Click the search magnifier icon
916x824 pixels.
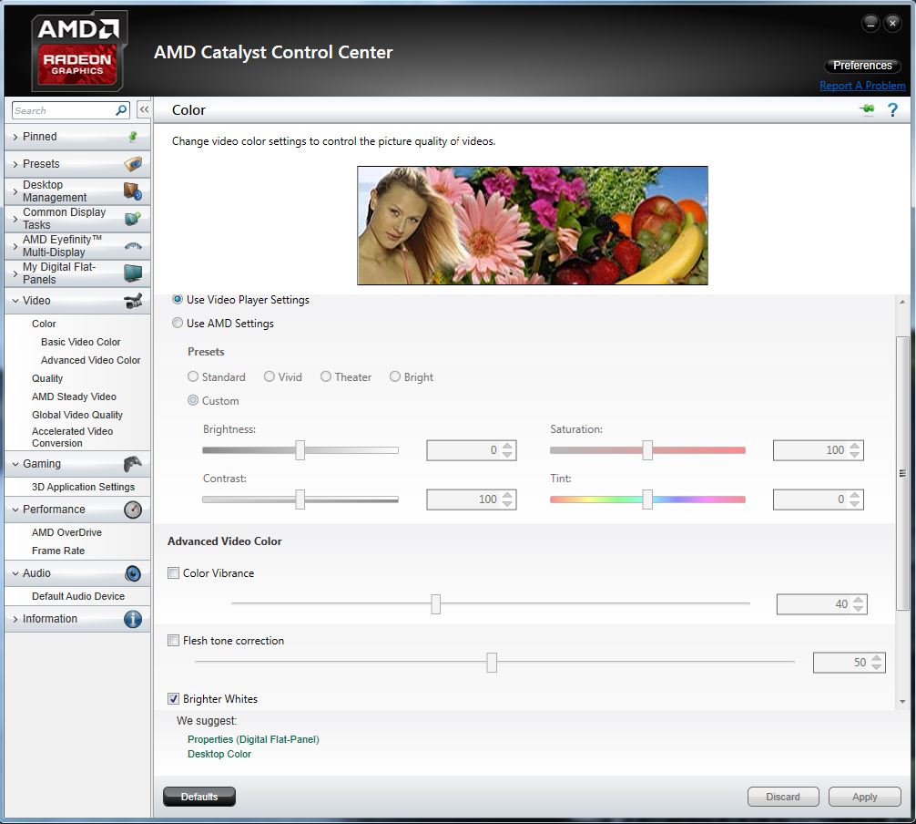[x=121, y=110]
